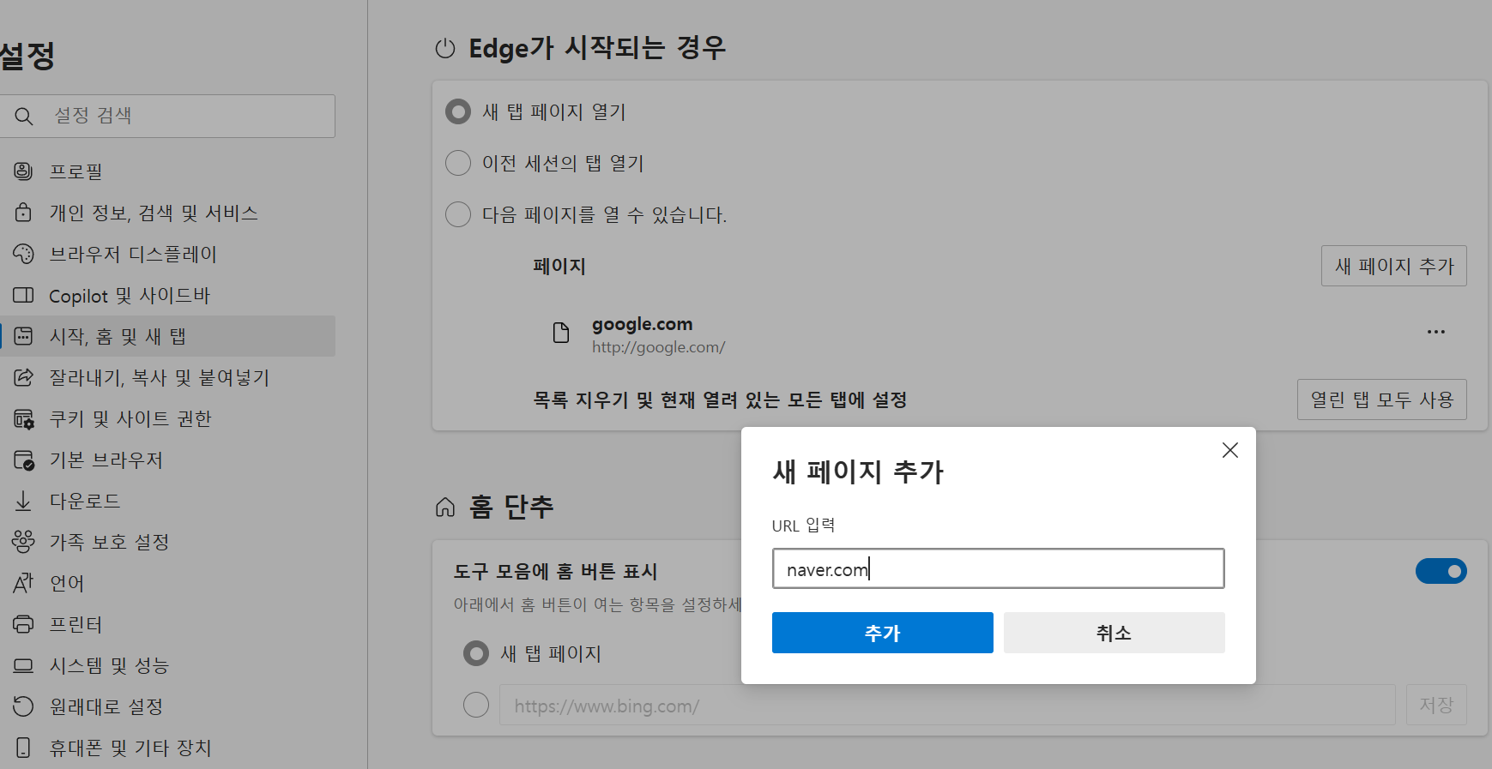Click the 취소 button in dialog
1492x769 pixels.
click(1114, 633)
